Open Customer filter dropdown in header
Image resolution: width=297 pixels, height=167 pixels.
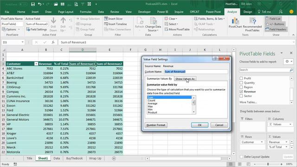coord(36,64)
